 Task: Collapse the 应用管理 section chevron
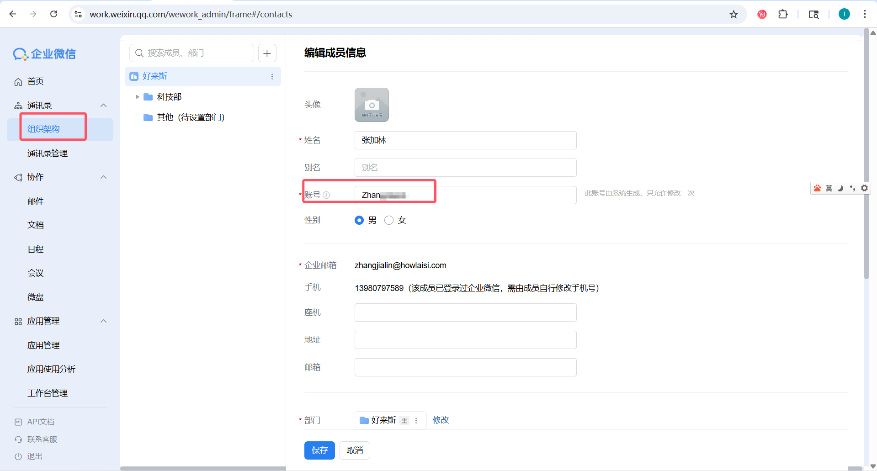point(103,321)
